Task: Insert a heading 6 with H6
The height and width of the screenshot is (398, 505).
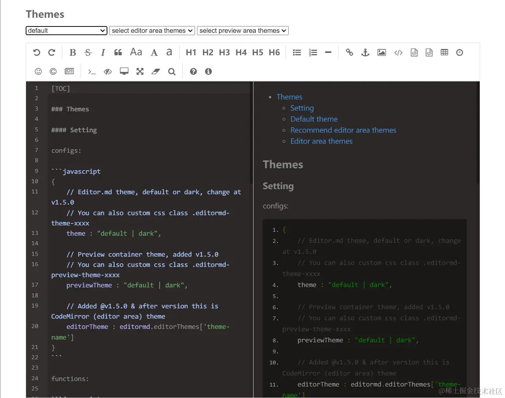Action: pos(274,53)
